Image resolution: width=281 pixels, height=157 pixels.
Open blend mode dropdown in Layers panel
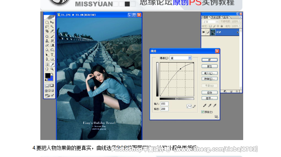(x=211, y=22)
